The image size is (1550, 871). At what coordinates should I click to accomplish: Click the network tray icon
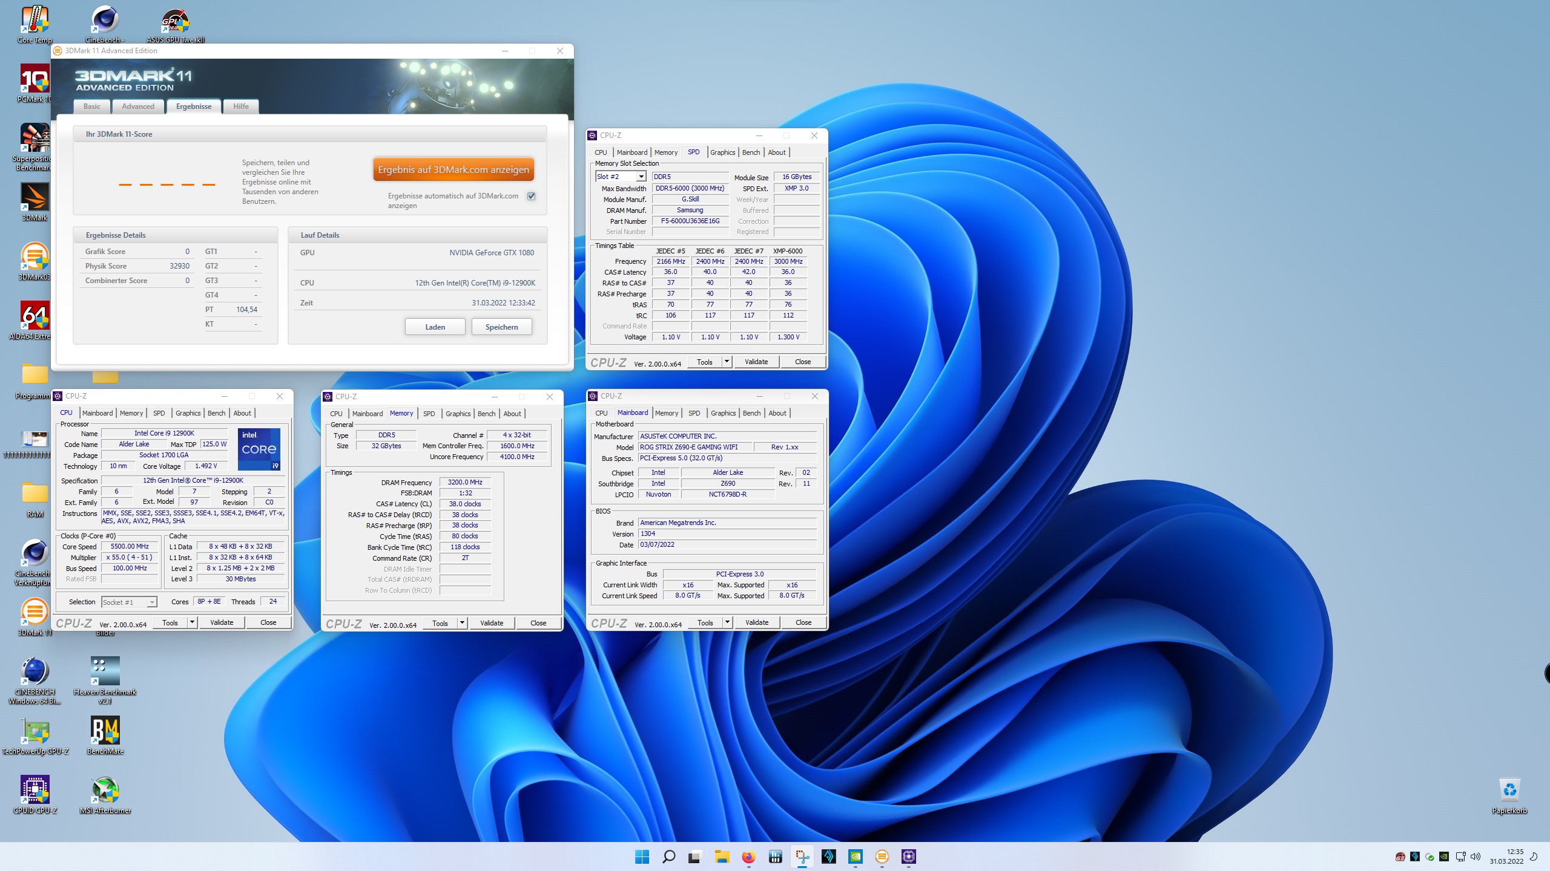[1460, 856]
